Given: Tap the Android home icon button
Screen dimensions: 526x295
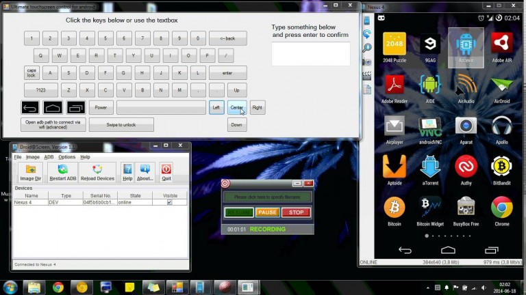Looking at the screenshot, I should click(x=53, y=107).
